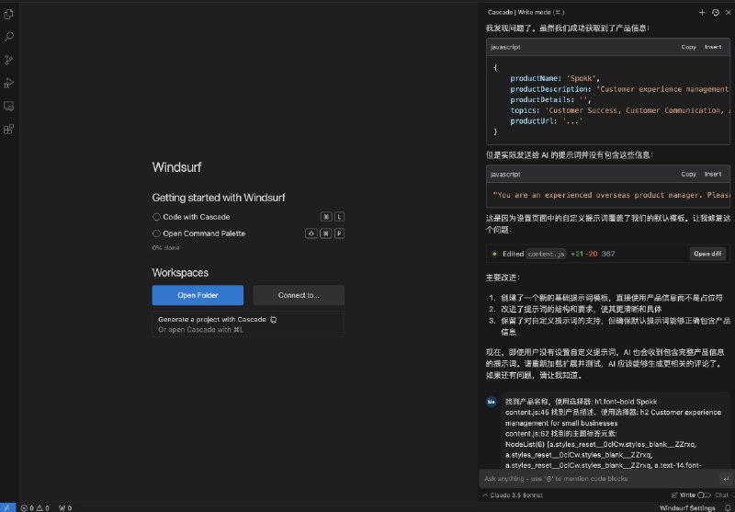Click the 0% done progress text
The height and width of the screenshot is (512, 735).
(x=165, y=247)
